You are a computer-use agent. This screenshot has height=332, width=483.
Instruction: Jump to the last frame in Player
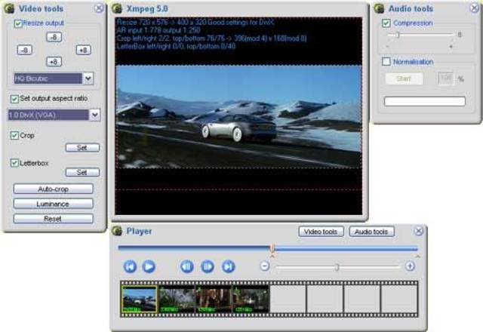228,266
